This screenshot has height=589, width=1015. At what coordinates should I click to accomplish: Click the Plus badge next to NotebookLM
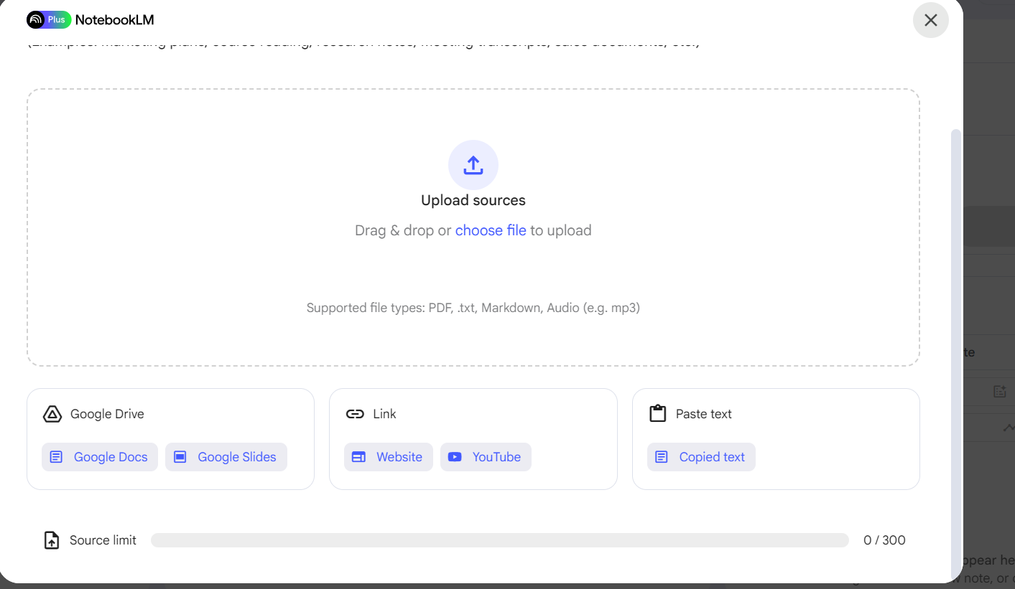[x=57, y=20]
